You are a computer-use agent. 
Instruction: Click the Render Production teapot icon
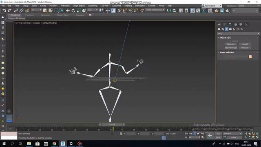click(227, 11)
